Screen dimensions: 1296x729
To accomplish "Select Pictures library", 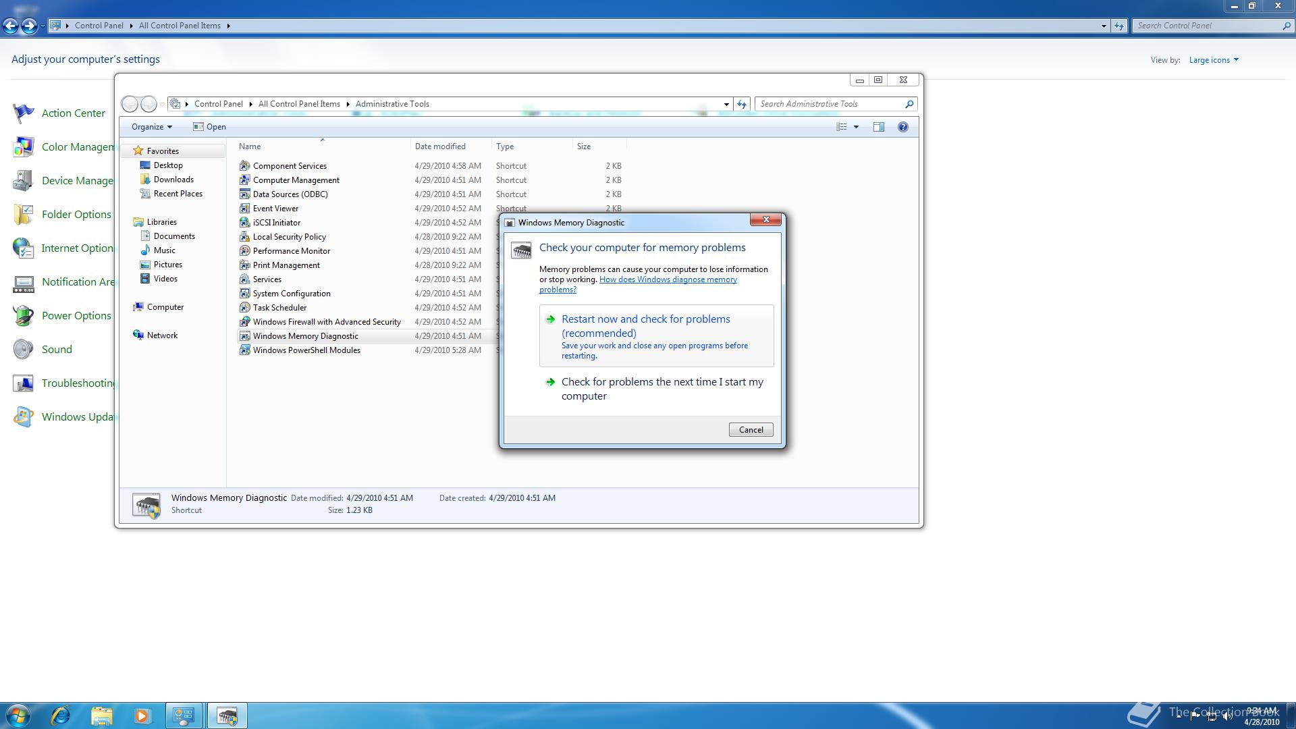I will 167,265.
